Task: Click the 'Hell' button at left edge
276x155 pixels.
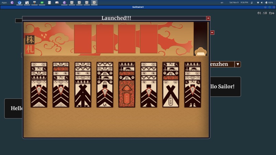Action: tap(14, 108)
